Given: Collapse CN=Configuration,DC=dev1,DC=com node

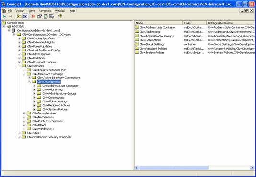Looking at the screenshot, I should click(x=14, y=34).
